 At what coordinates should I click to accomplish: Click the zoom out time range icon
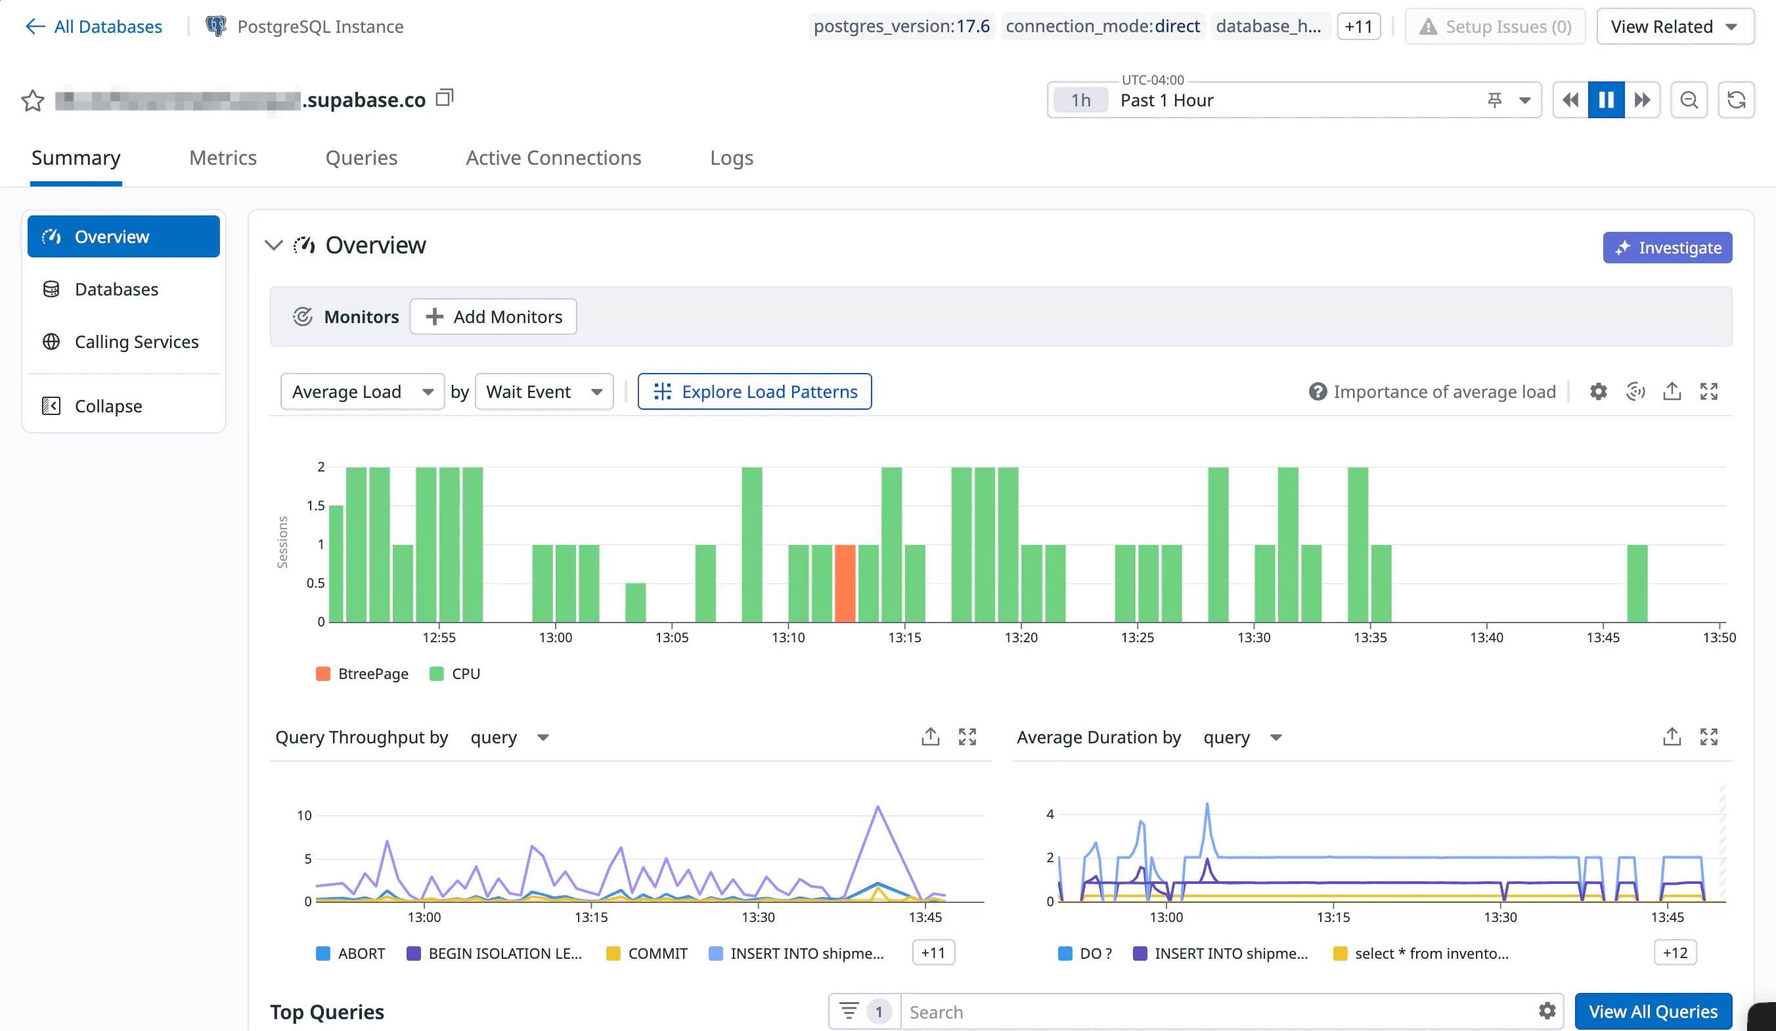click(x=1689, y=100)
